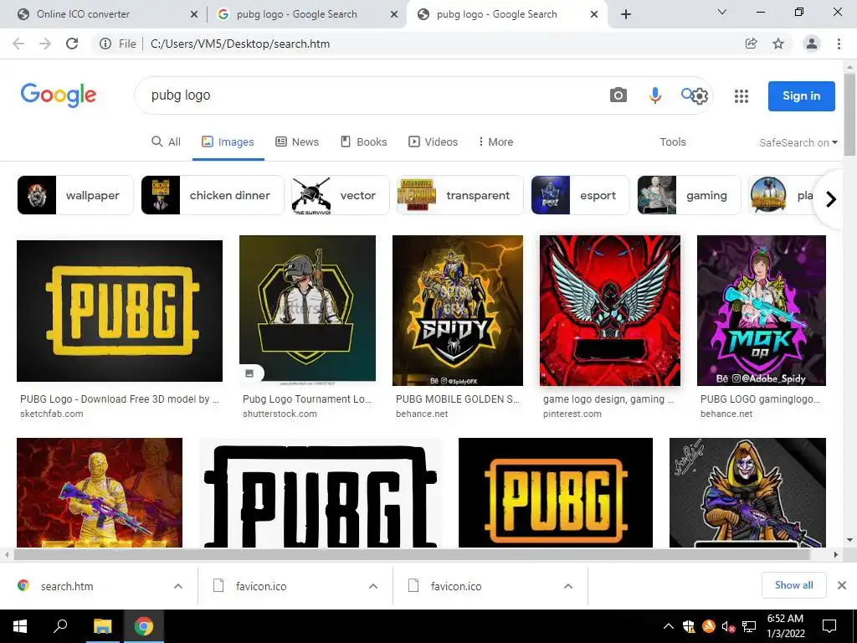857x643 pixels.
Task: Bookmark this page with star icon
Action: (778, 44)
